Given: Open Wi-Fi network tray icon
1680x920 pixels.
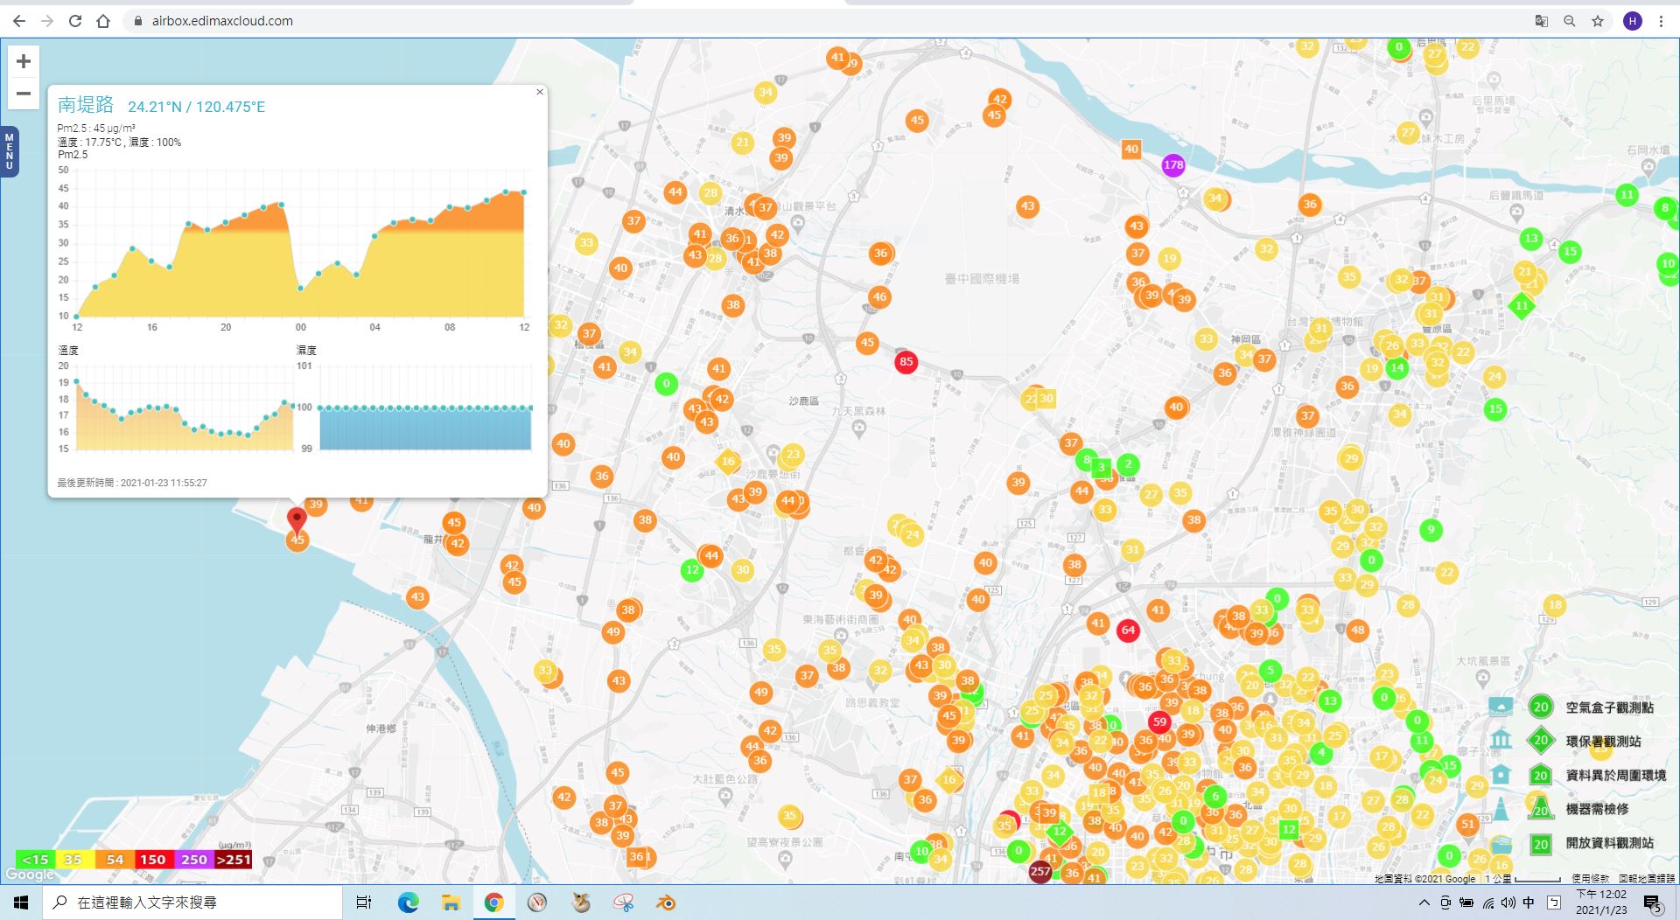Looking at the screenshot, I should [x=1487, y=903].
